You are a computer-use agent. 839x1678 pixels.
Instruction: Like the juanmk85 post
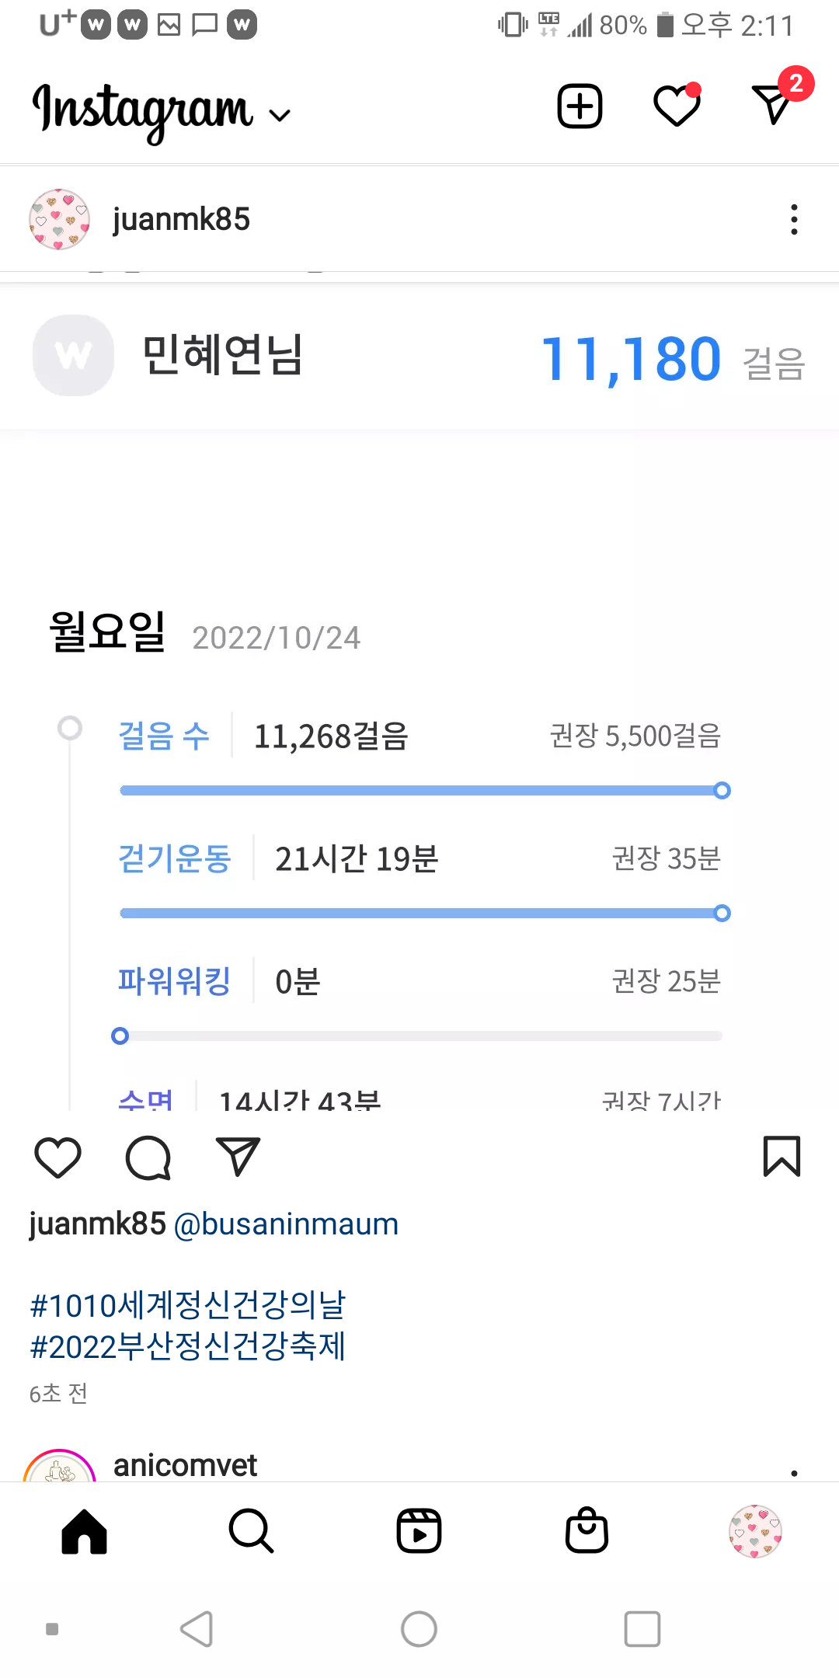(x=58, y=1158)
